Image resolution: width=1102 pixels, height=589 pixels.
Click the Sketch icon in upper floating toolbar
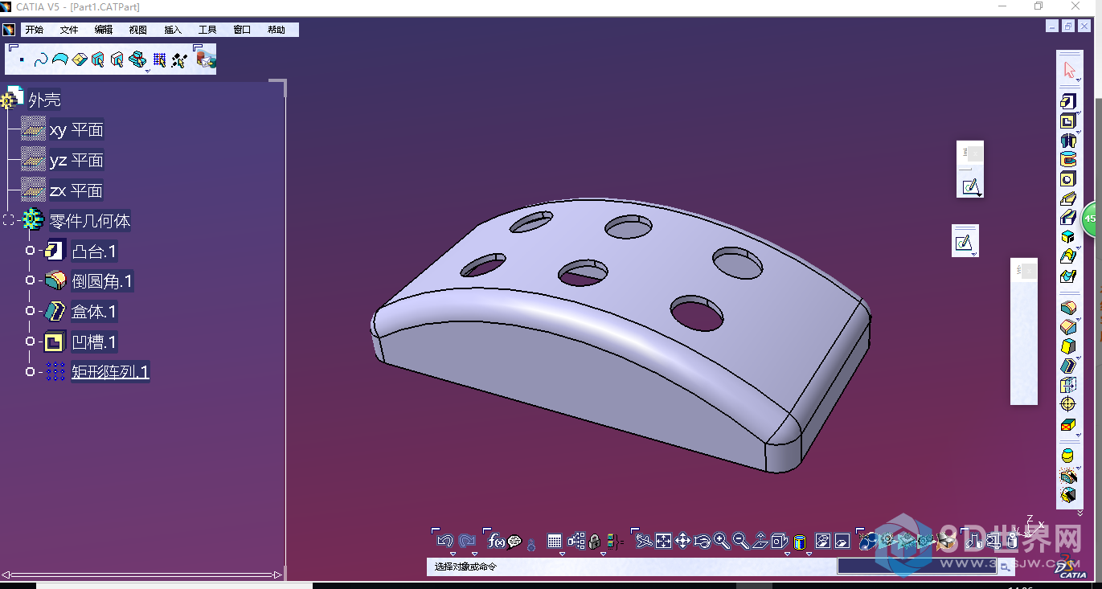(970, 186)
